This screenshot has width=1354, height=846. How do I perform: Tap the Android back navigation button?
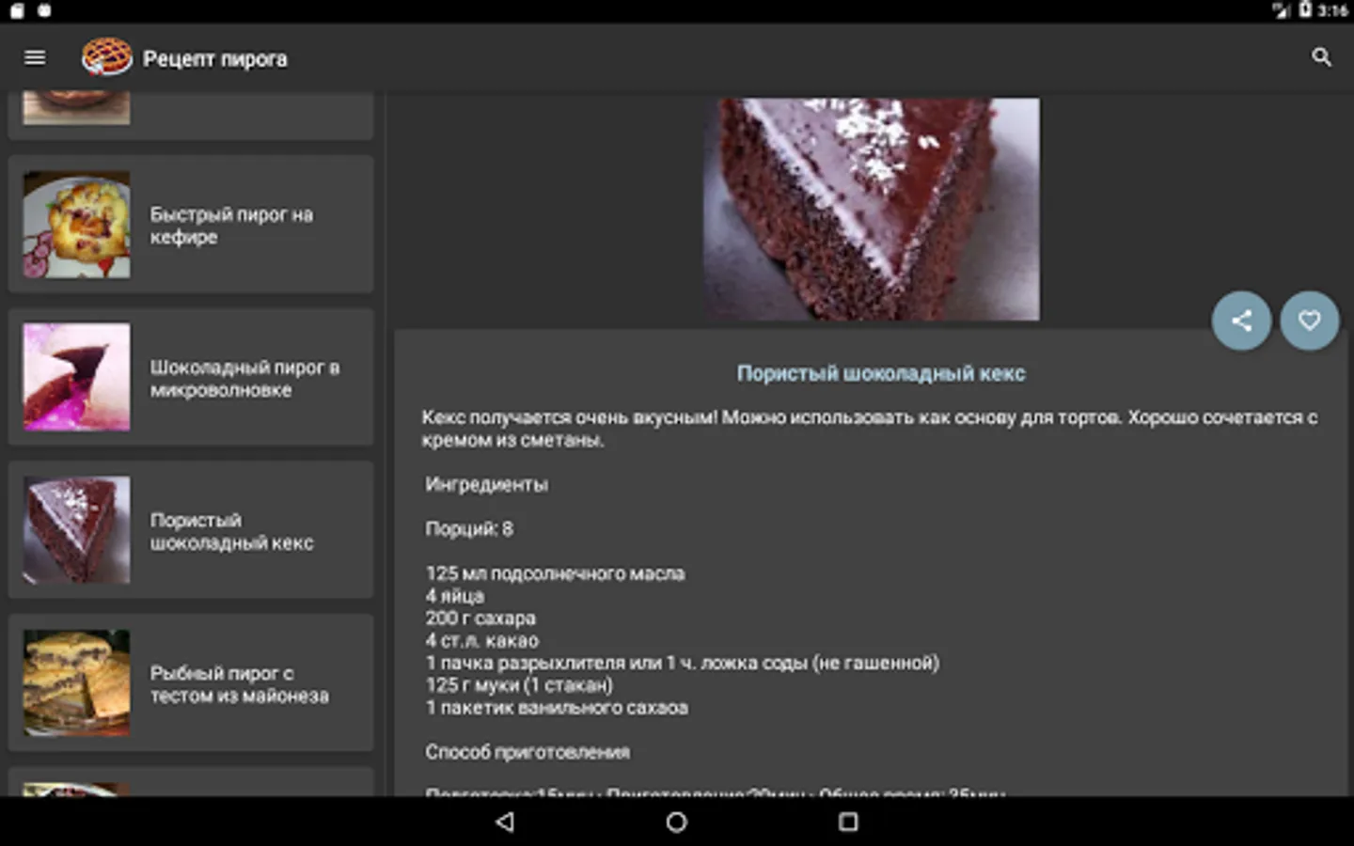505,822
